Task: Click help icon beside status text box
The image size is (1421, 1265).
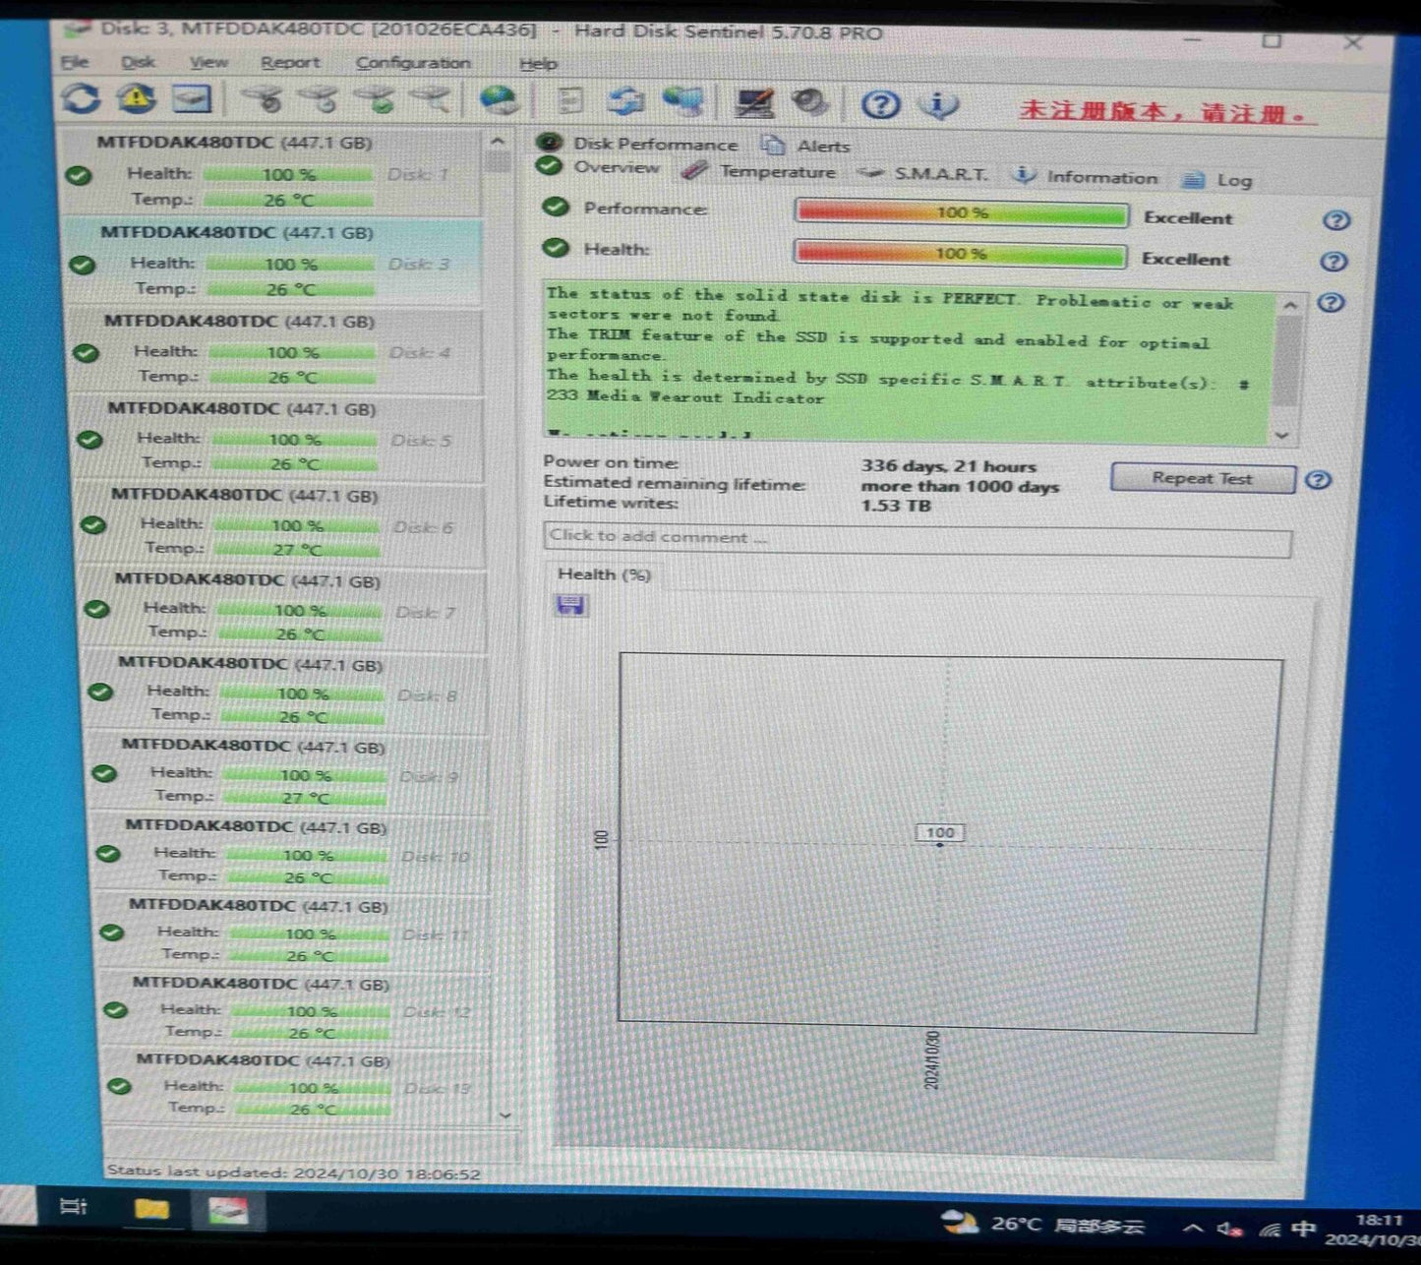Action: 1331,302
